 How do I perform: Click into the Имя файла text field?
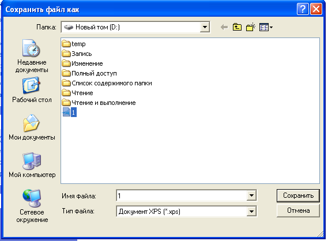coord(182,195)
